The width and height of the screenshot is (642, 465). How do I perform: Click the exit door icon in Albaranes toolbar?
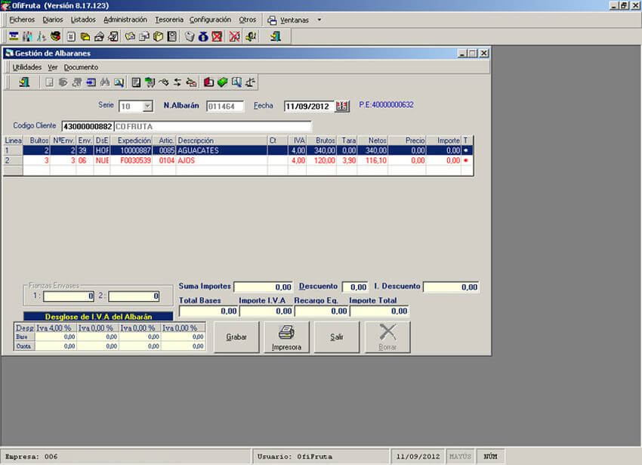pos(24,82)
